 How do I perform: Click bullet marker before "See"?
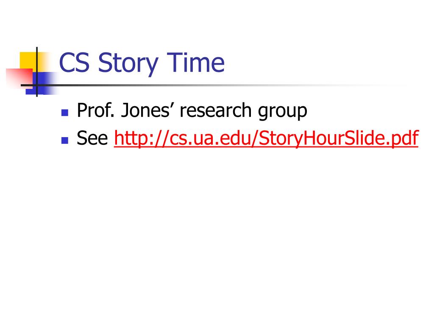click(65, 140)
